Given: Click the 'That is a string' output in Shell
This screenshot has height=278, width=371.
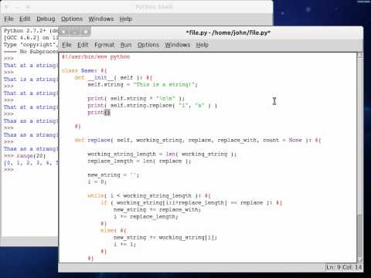Looking at the screenshot, I should coord(31,80).
